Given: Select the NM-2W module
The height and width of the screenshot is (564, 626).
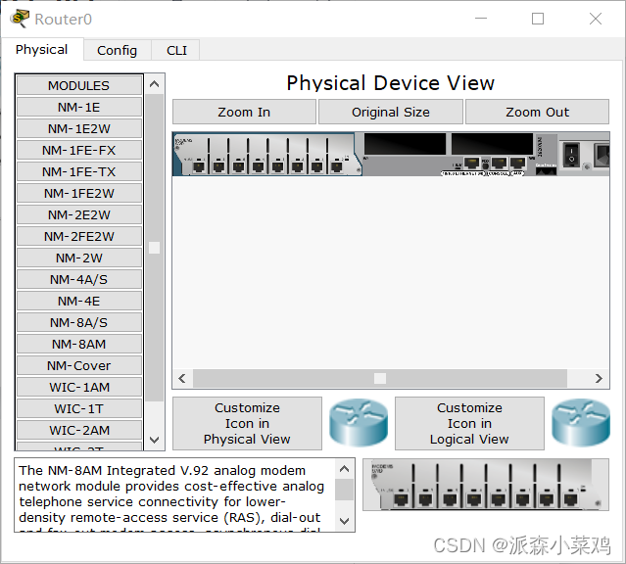Looking at the screenshot, I should pyautogui.click(x=79, y=258).
